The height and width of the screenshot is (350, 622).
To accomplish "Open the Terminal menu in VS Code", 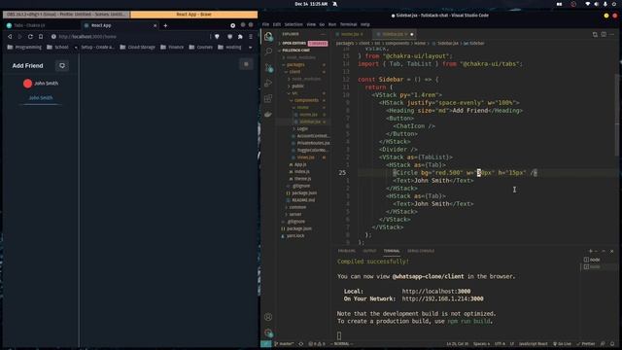I will (x=348, y=24).
